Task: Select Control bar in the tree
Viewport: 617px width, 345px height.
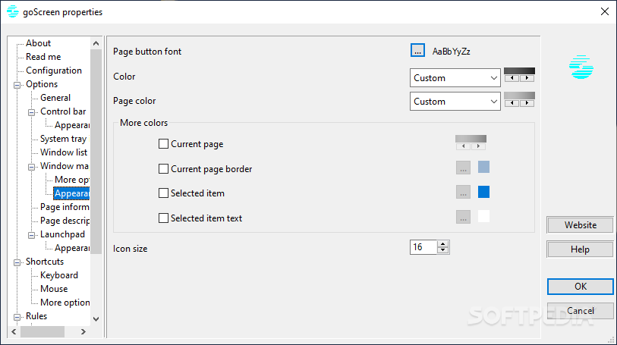Action: pos(63,111)
